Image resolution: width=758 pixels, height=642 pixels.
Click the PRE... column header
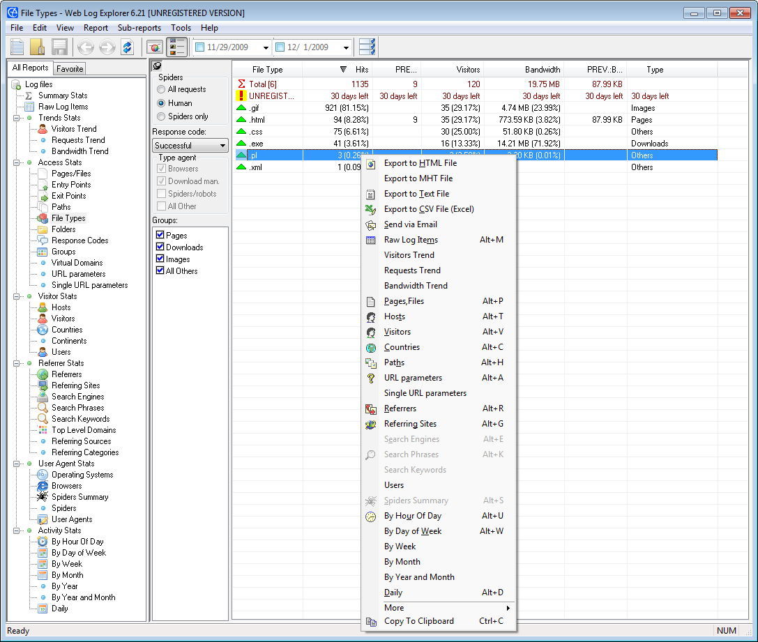coord(397,70)
